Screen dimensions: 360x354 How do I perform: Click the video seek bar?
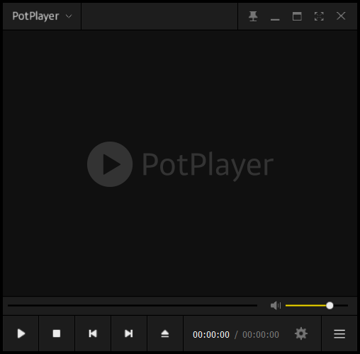pyautogui.click(x=133, y=305)
